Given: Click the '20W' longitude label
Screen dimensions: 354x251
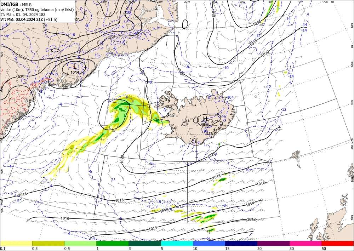Looking at the screenshot, I should click(x=187, y=1).
